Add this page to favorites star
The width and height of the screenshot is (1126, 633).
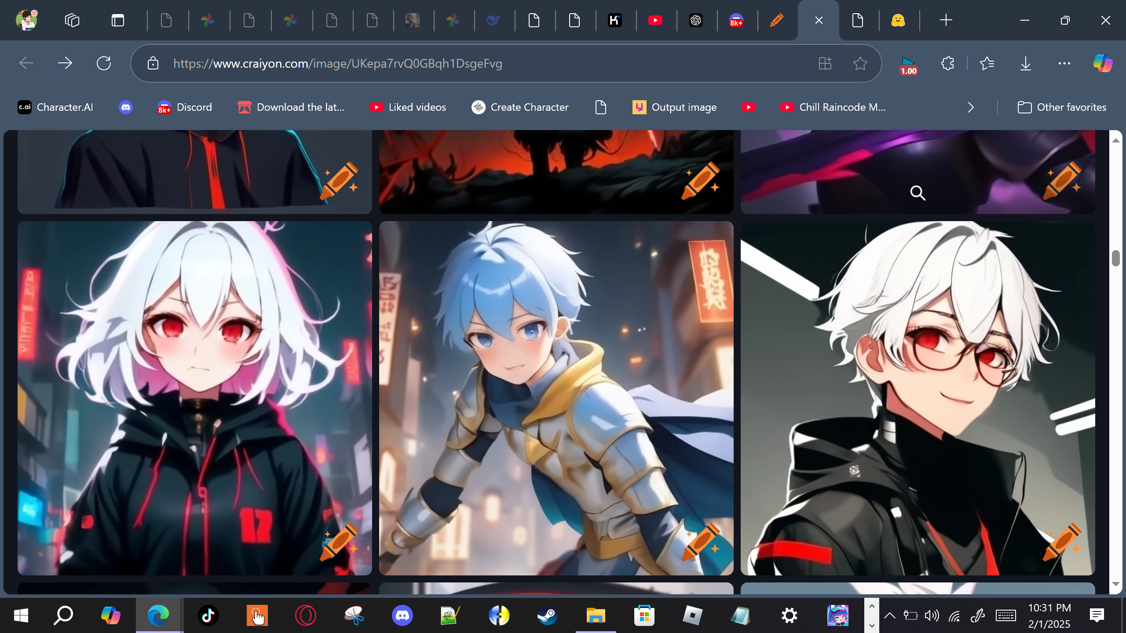pos(860,63)
